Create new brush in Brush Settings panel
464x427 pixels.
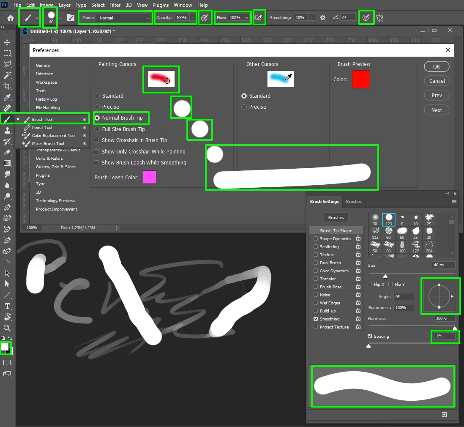pos(444,415)
